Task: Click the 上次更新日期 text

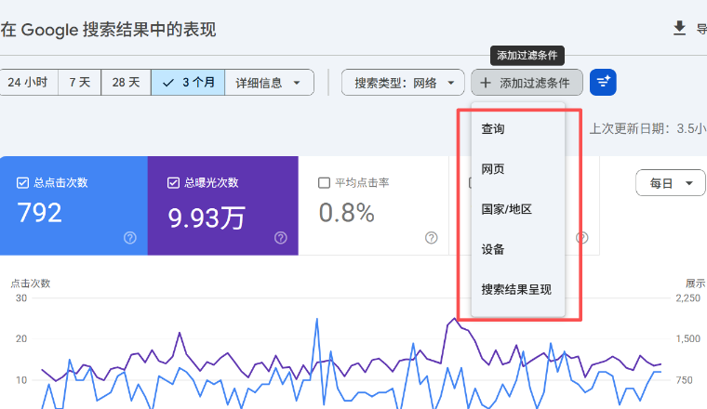Action: [x=648, y=129]
